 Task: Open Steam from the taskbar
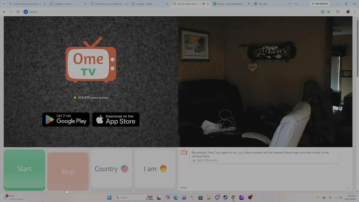pos(225,198)
